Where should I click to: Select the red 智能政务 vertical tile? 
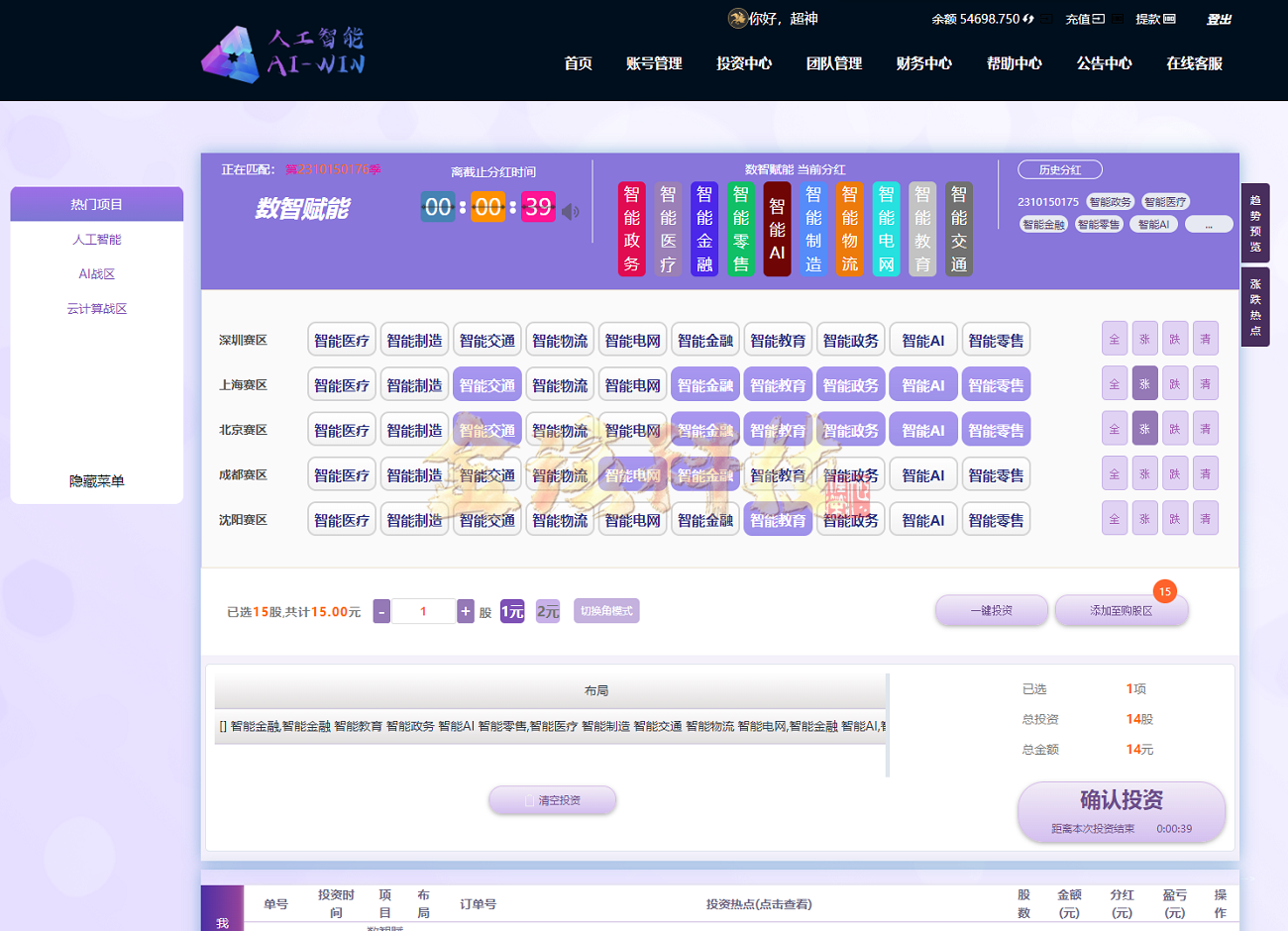631,226
